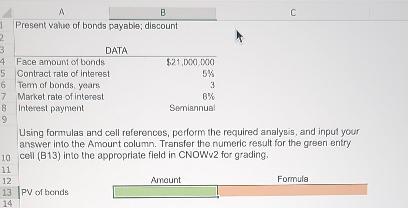
Task: Select the column C header
Action: (x=293, y=13)
